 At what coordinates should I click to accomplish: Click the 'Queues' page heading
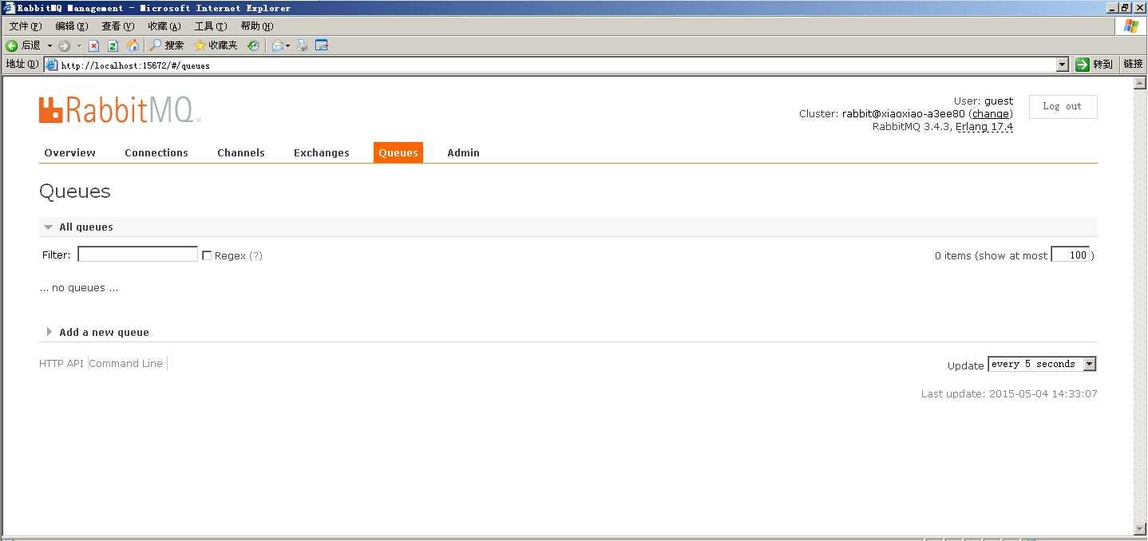point(75,192)
